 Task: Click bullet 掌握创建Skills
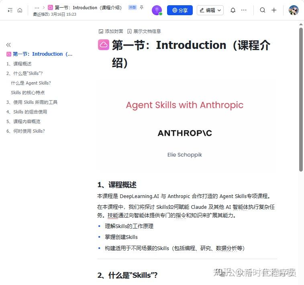coord(121,237)
